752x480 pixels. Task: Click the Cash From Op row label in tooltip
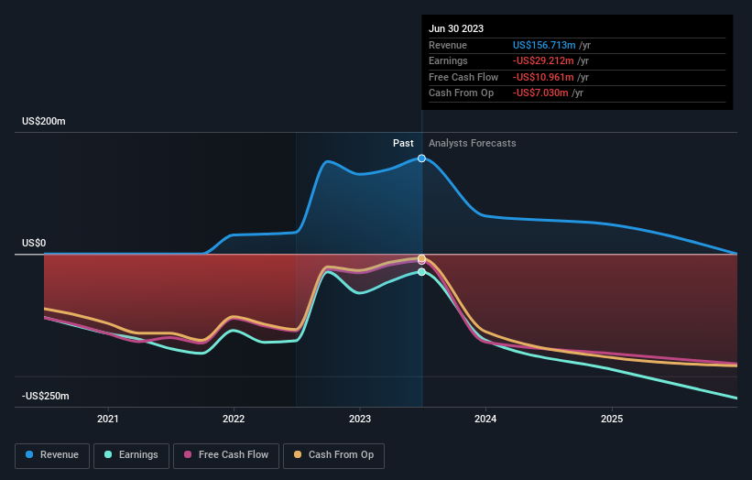(461, 93)
